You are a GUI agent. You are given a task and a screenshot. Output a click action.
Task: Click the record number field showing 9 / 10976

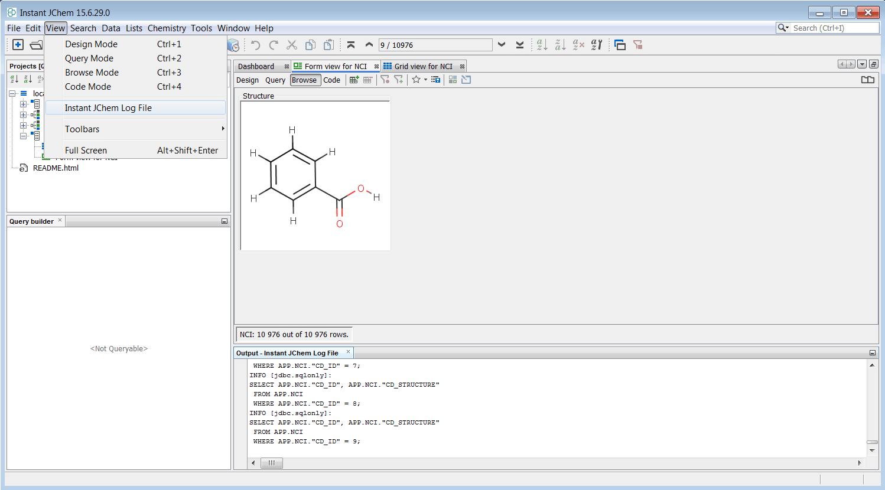[435, 44]
